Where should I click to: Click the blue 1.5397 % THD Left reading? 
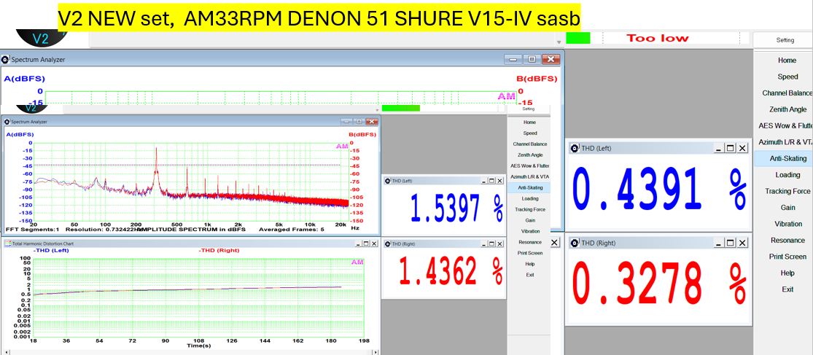[456, 208]
